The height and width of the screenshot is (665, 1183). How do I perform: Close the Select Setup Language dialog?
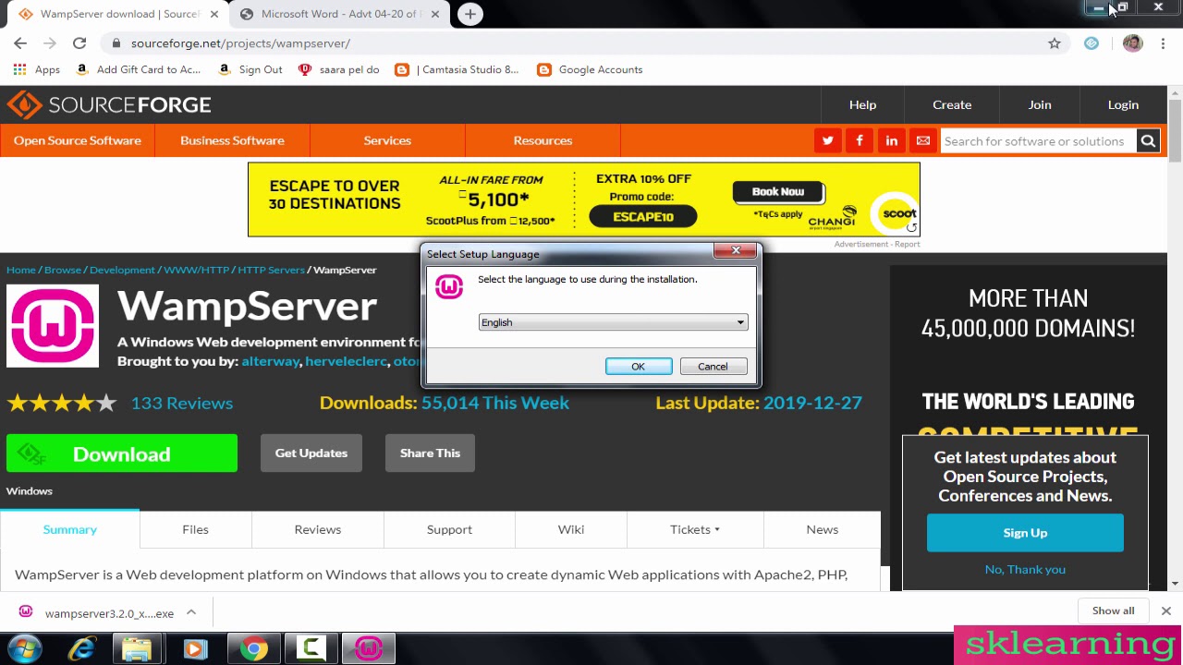[x=736, y=250]
